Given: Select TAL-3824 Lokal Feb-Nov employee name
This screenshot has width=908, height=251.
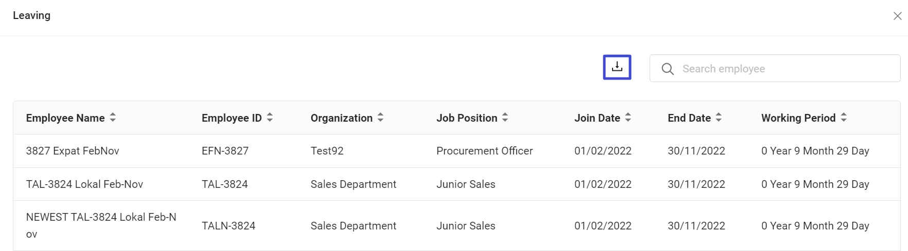Looking at the screenshot, I should tap(84, 184).
